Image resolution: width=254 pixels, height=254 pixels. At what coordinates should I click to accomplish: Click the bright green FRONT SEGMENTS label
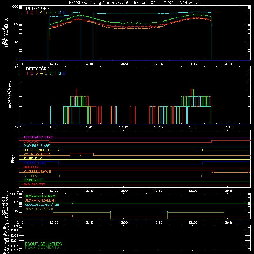(43, 244)
